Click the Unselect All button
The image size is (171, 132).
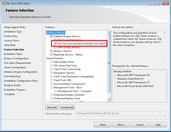pyautogui.click(x=67, y=107)
